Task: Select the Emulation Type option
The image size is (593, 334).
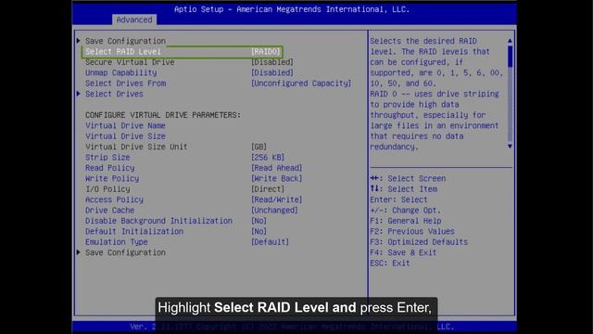Action: [x=117, y=242]
